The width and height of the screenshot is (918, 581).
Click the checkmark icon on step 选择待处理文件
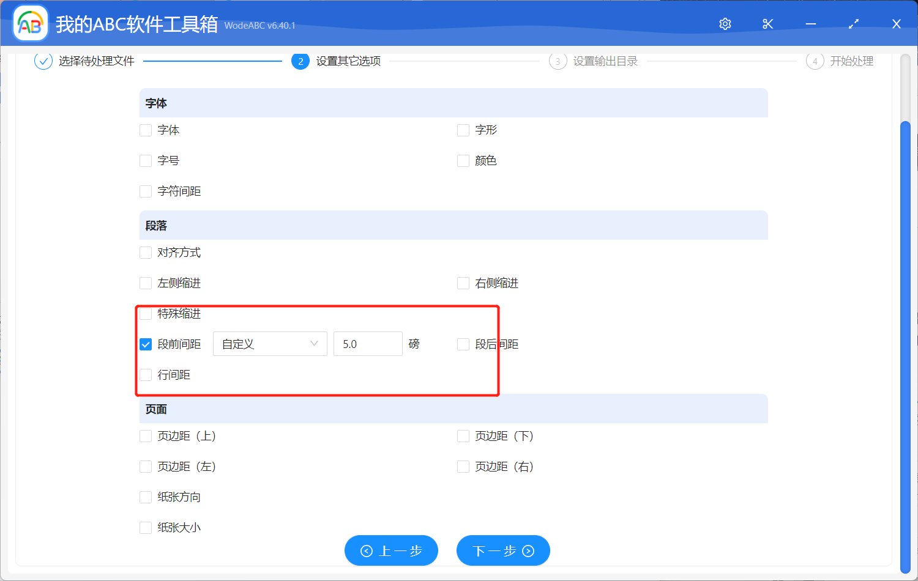click(43, 61)
